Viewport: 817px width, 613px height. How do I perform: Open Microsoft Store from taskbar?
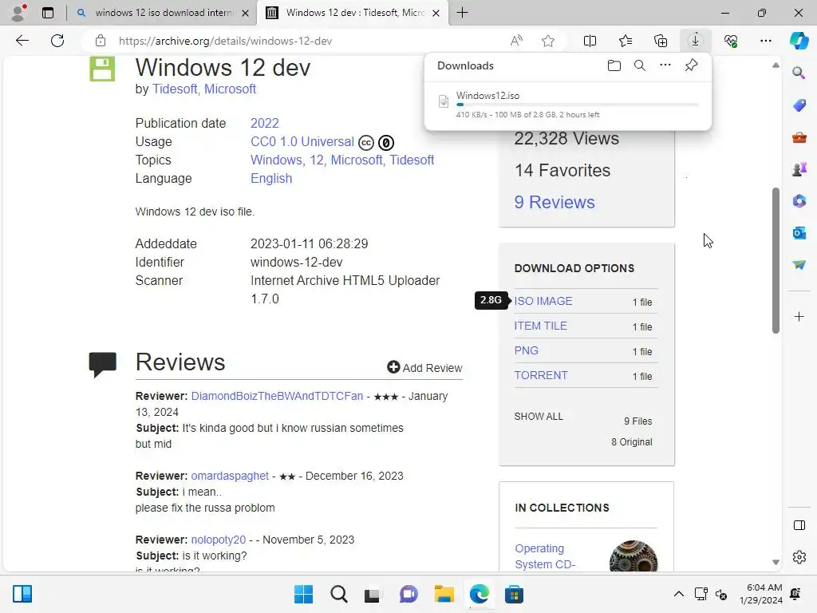pyautogui.click(x=514, y=594)
